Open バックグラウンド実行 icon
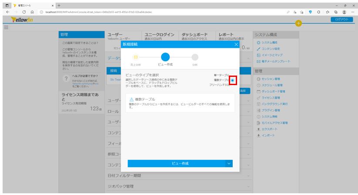Screen dimensions: 358x195 tap(258, 104)
